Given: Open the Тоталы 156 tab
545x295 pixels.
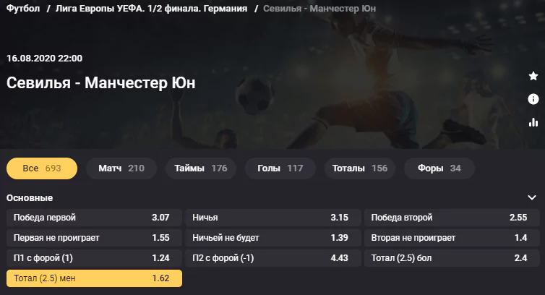Looking at the screenshot, I should click(x=360, y=168).
